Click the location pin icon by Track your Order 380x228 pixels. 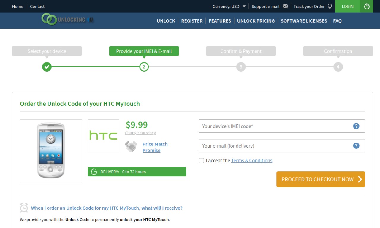tap(330, 6)
